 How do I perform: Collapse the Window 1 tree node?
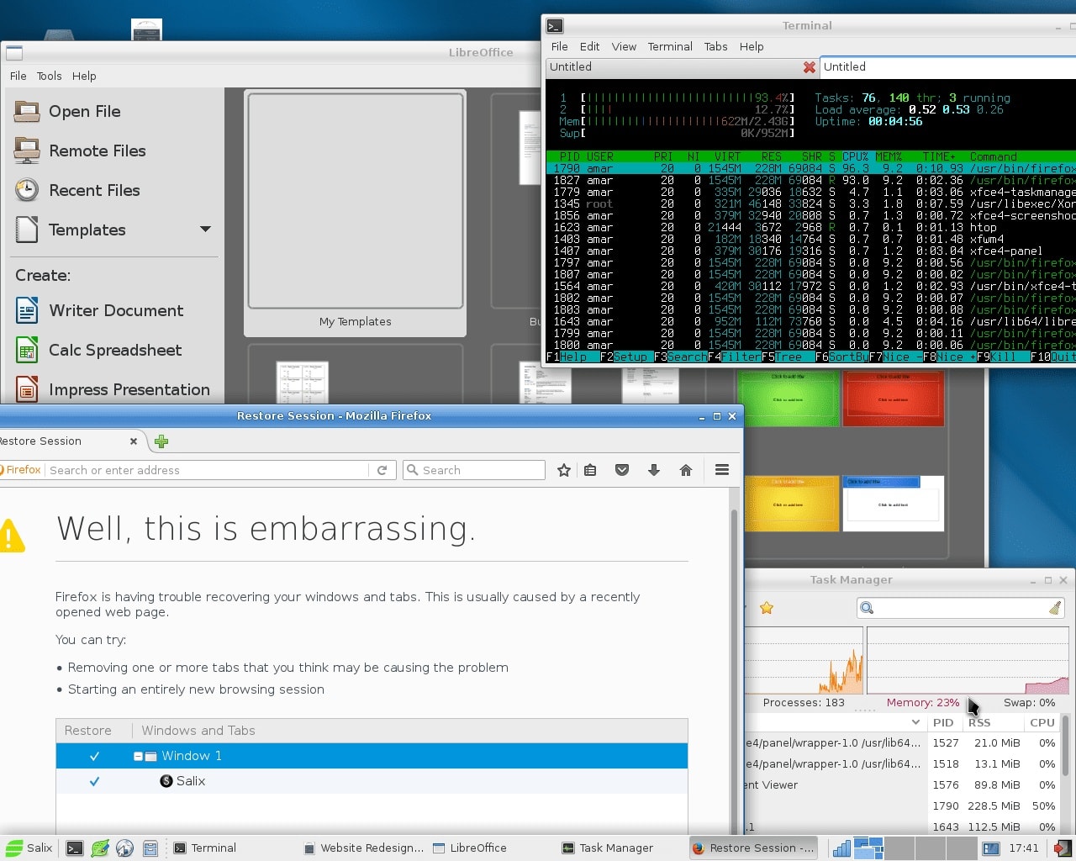click(138, 756)
